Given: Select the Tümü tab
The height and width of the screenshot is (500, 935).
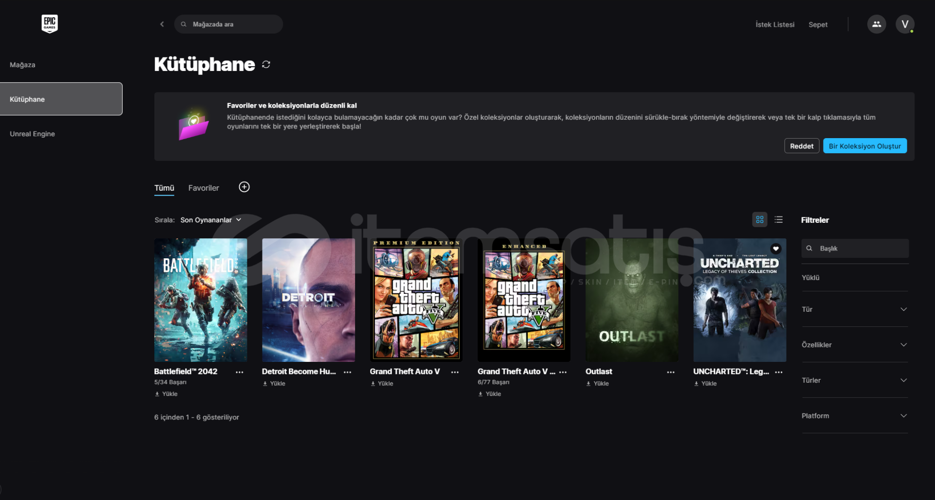Looking at the screenshot, I should pyautogui.click(x=164, y=188).
